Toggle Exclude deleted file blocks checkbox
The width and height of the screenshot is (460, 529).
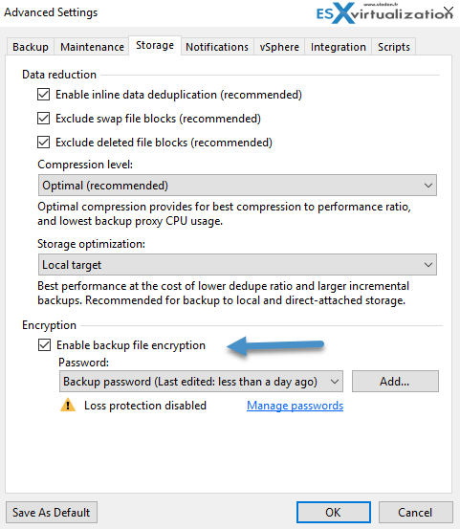tap(43, 143)
